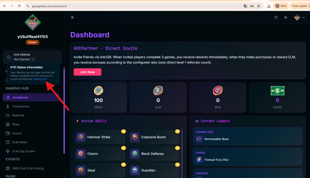Expand the profile avatar dropdown
The height and width of the screenshot is (178, 310).
point(299,18)
